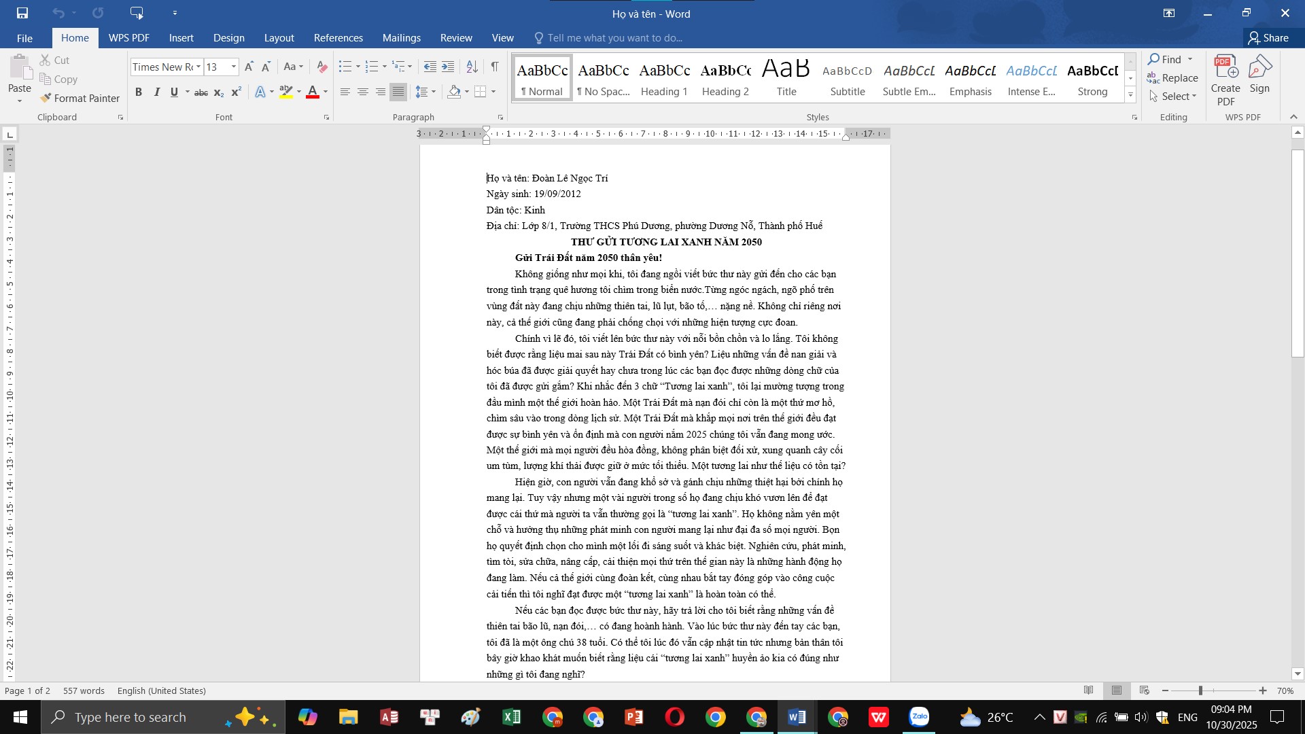Switch to the Insert tab
Screen dimensions: 1305x734
(181, 38)
